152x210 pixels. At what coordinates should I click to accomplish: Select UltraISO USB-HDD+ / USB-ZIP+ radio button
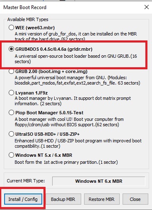[x=11, y=134]
